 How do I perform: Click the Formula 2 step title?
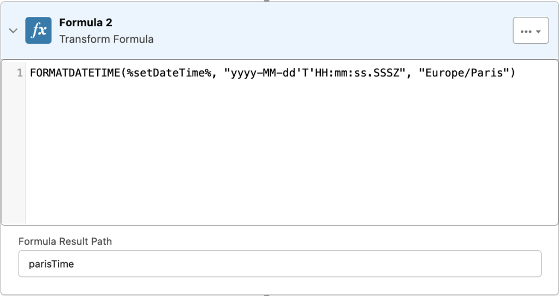86,22
